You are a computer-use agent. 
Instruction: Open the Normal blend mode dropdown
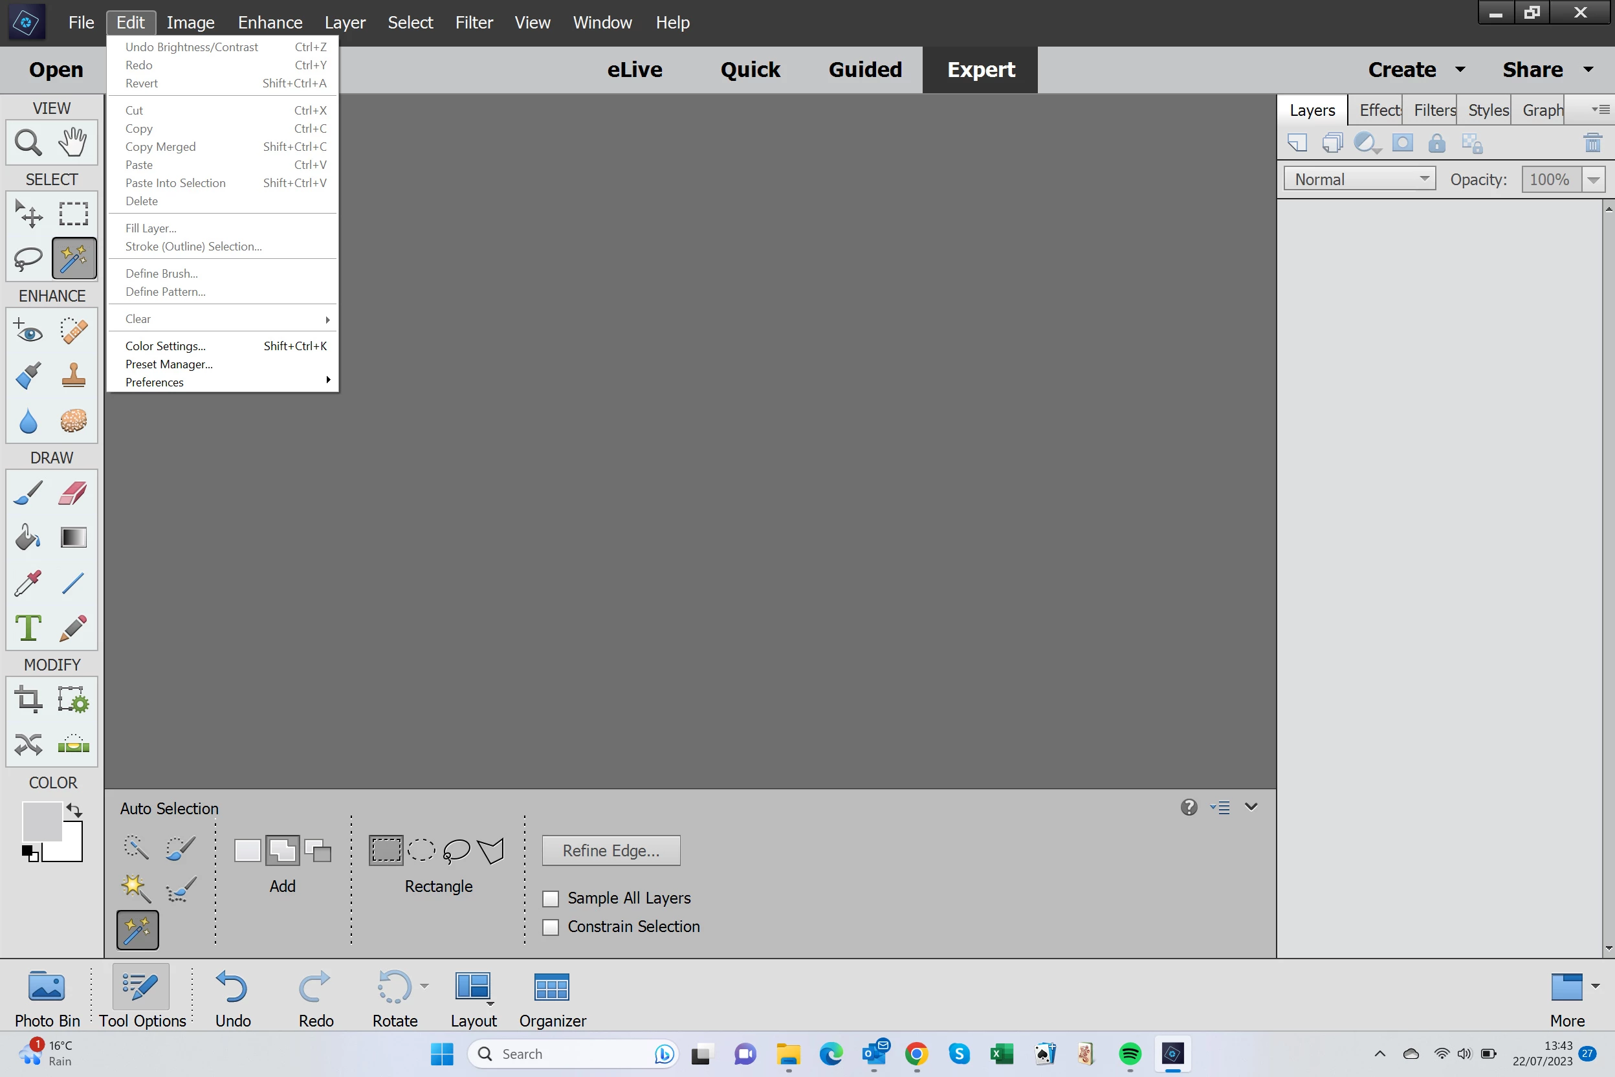click(x=1359, y=179)
